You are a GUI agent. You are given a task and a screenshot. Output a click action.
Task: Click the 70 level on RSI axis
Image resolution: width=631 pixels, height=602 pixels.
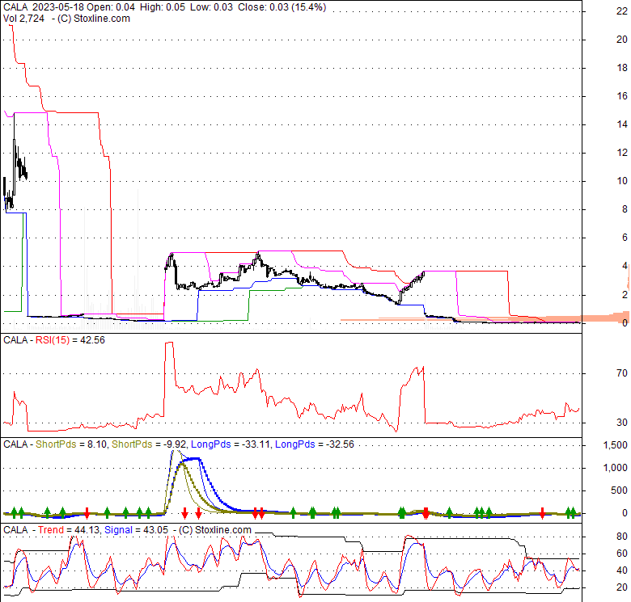622,373
